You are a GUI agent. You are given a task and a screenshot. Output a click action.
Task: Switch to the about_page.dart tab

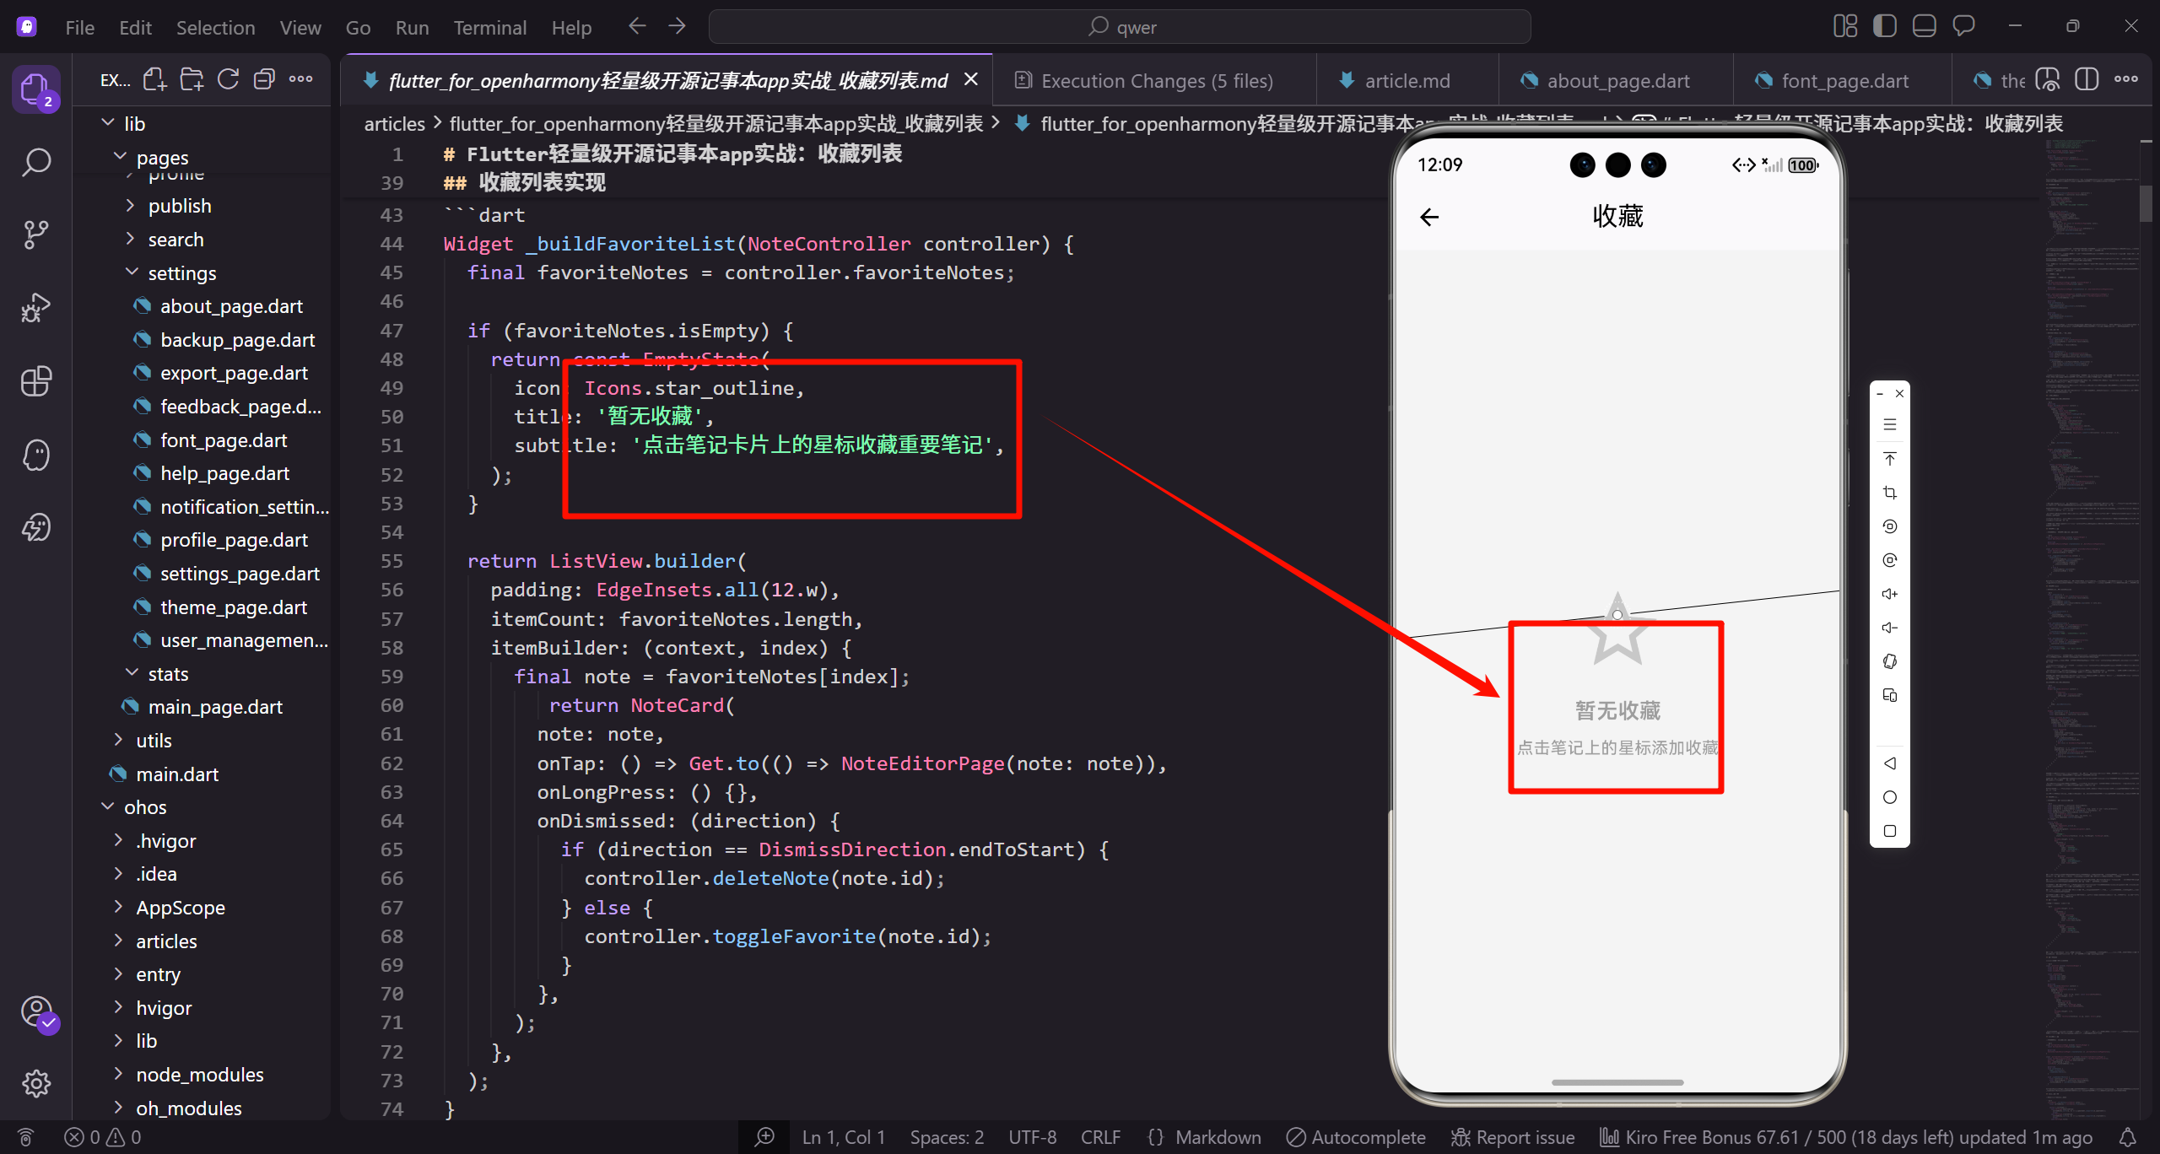point(1617,80)
